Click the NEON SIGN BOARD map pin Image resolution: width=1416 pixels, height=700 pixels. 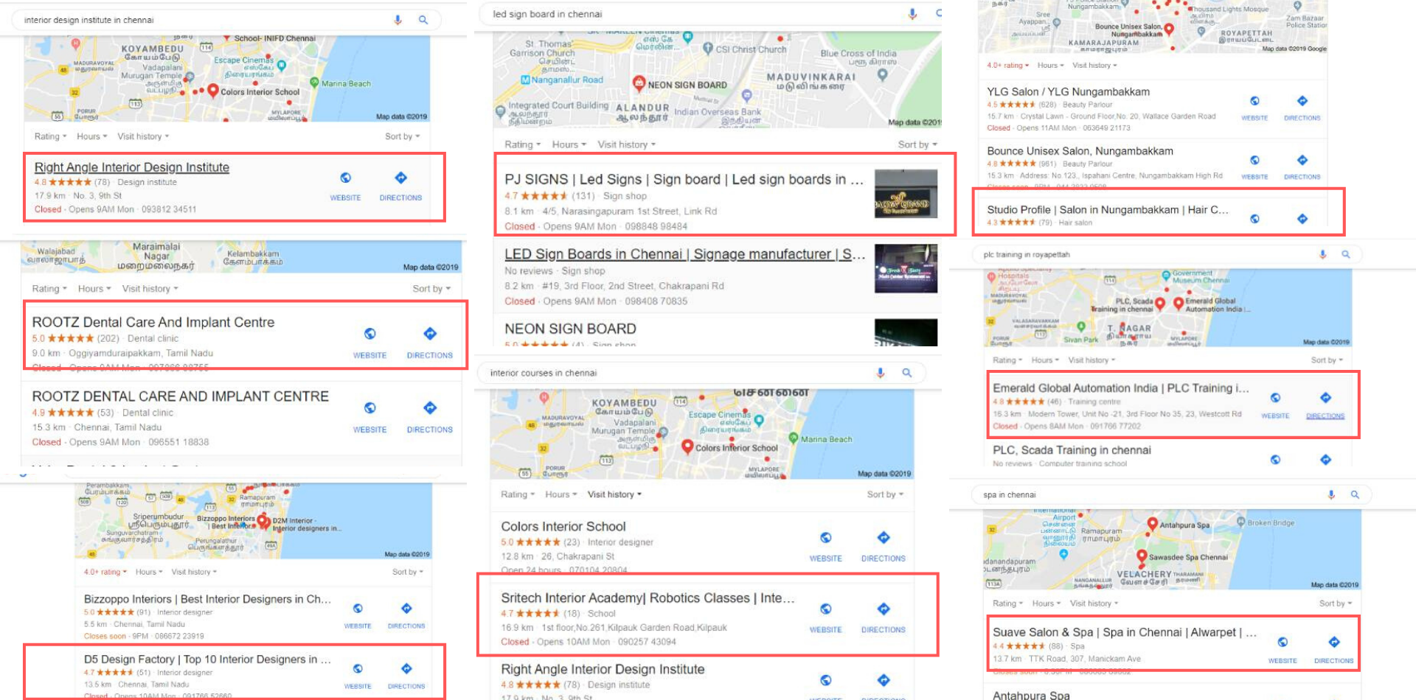[639, 83]
